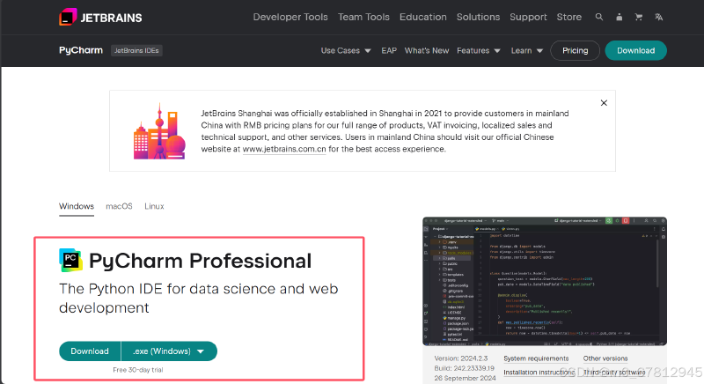Open Team Tools menu

click(363, 17)
